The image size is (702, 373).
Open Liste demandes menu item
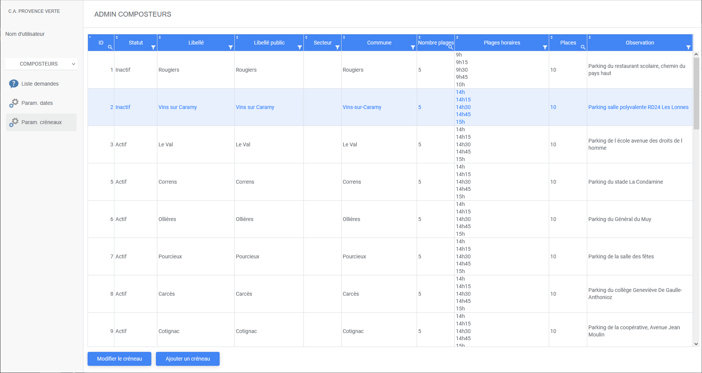tap(40, 84)
